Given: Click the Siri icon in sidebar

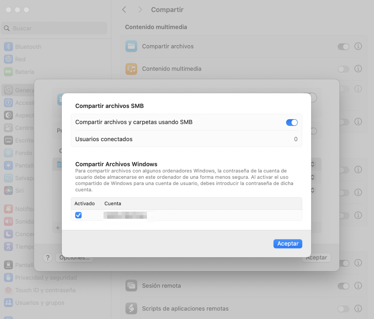Looking at the screenshot, I should click(9, 190).
